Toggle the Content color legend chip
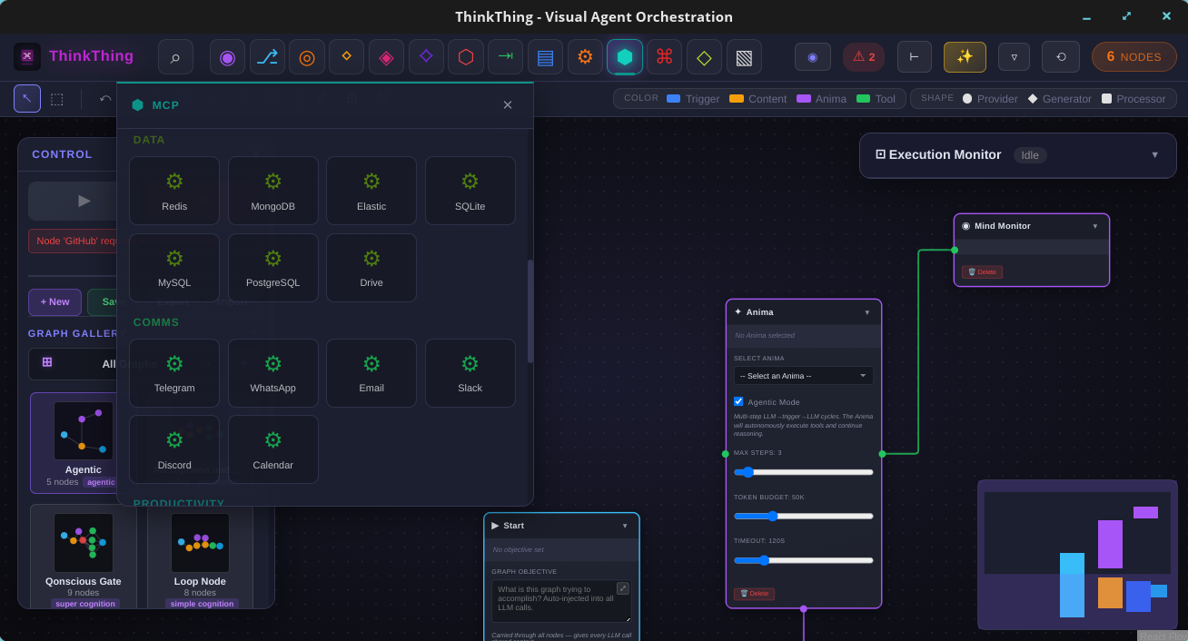1188x641 pixels. 758,98
